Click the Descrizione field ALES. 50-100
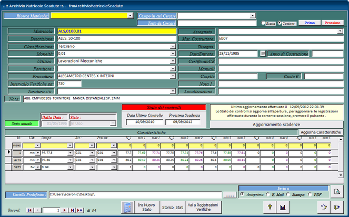The image size is (349, 217). point(117,39)
